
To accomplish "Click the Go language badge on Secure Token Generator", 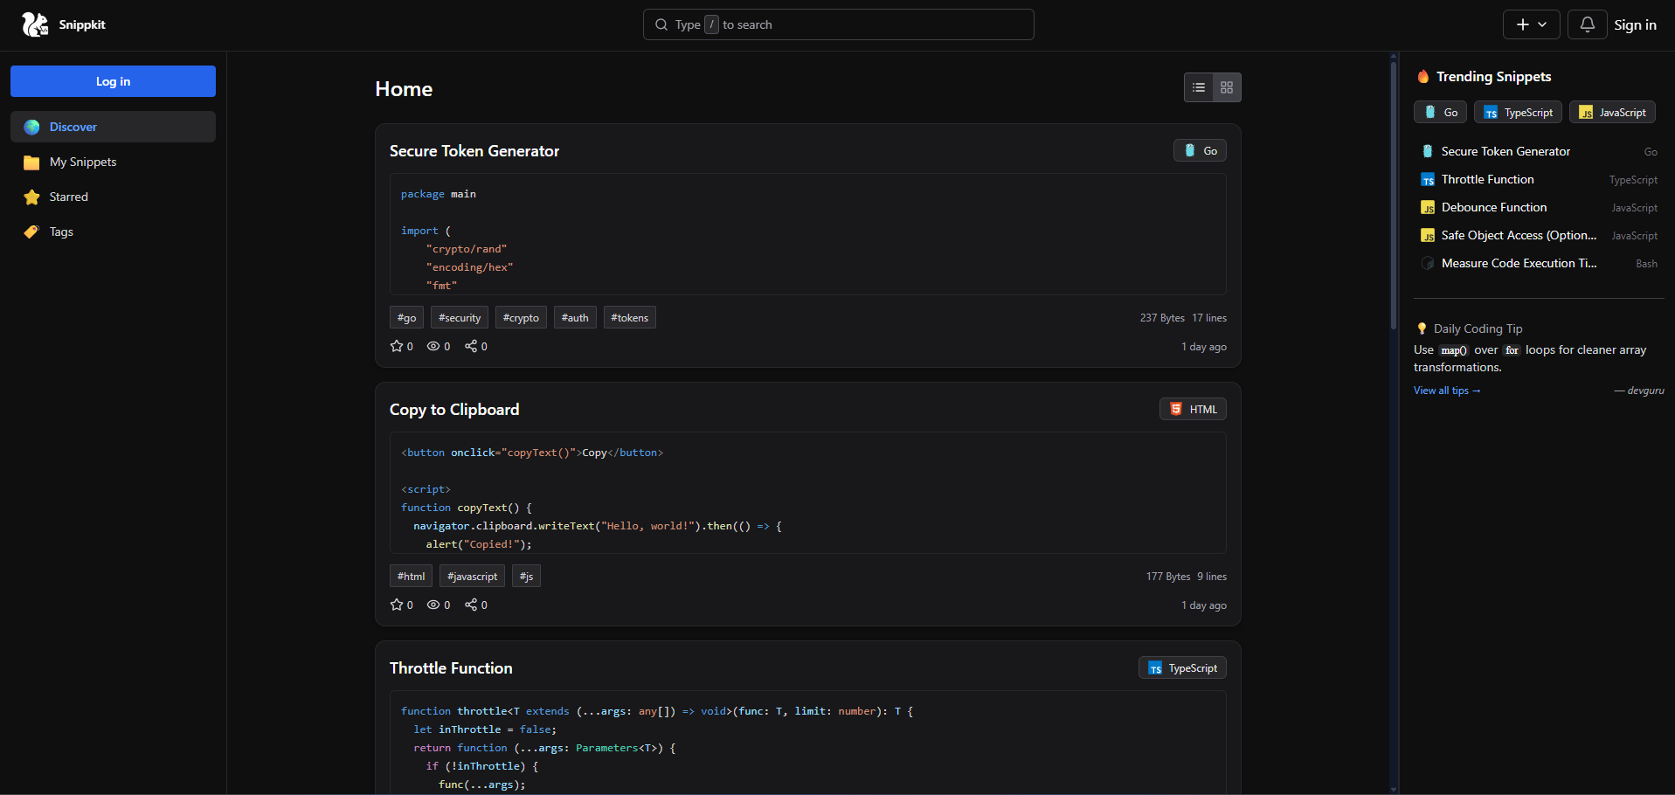I will click(1200, 150).
